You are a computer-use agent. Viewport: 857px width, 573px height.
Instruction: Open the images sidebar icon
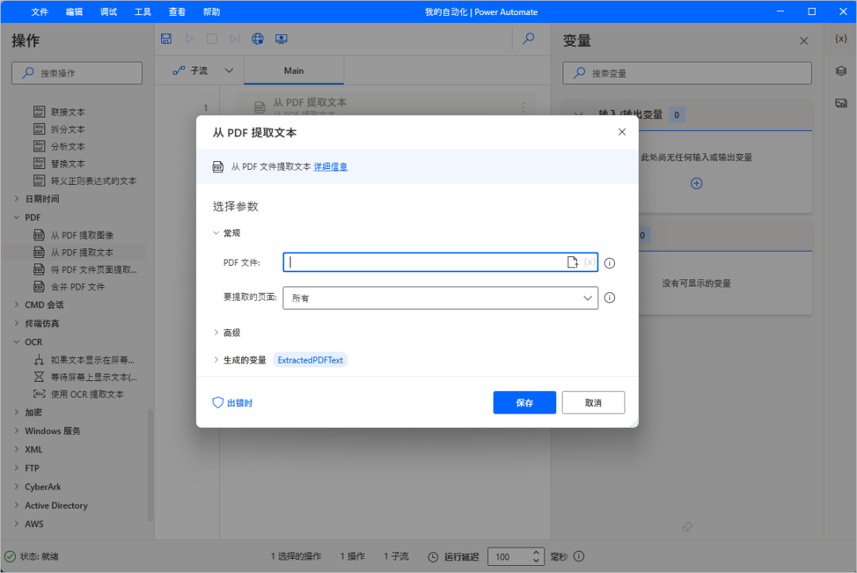click(x=841, y=103)
